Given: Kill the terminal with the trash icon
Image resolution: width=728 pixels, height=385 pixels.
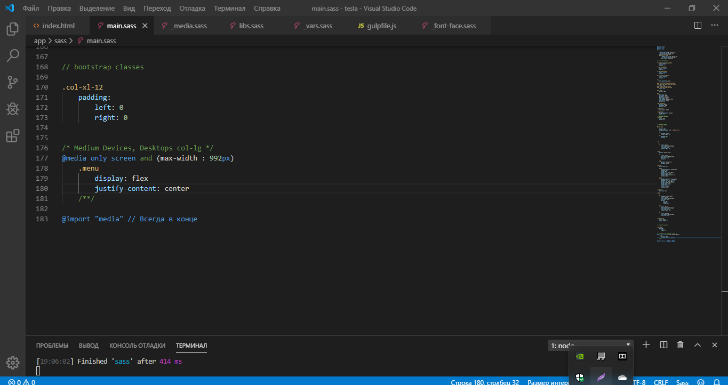Looking at the screenshot, I should (680, 345).
